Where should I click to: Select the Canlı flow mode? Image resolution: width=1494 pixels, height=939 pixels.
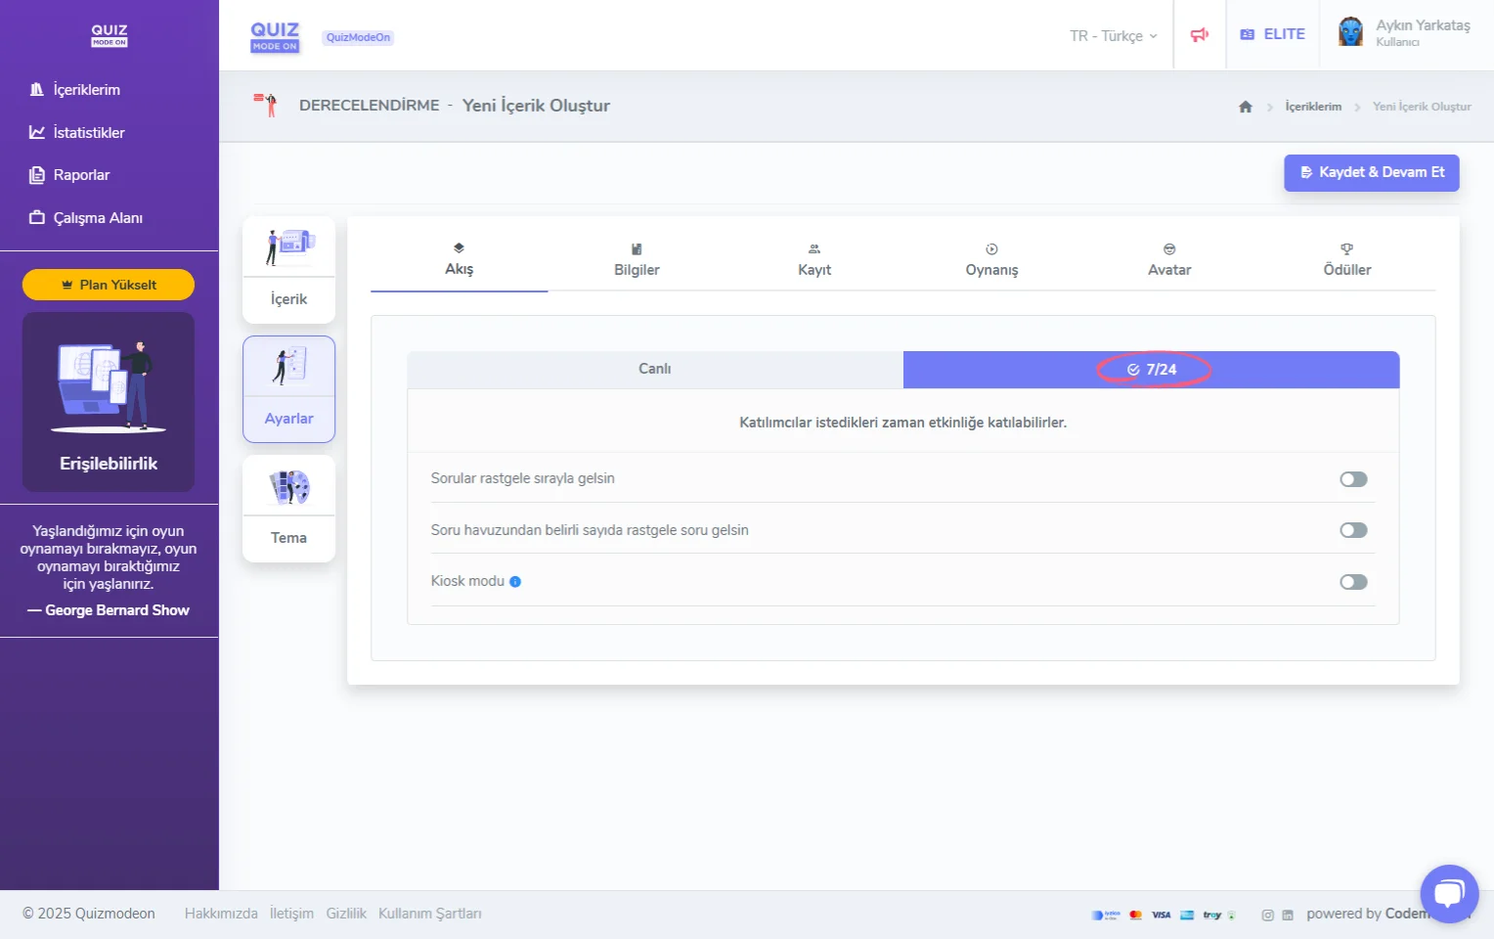coord(654,369)
